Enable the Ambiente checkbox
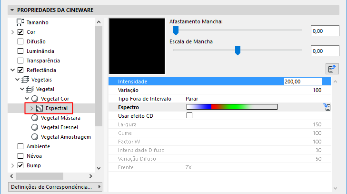The width and height of the screenshot is (347, 194). pyautogui.click(x=20, y=146)
